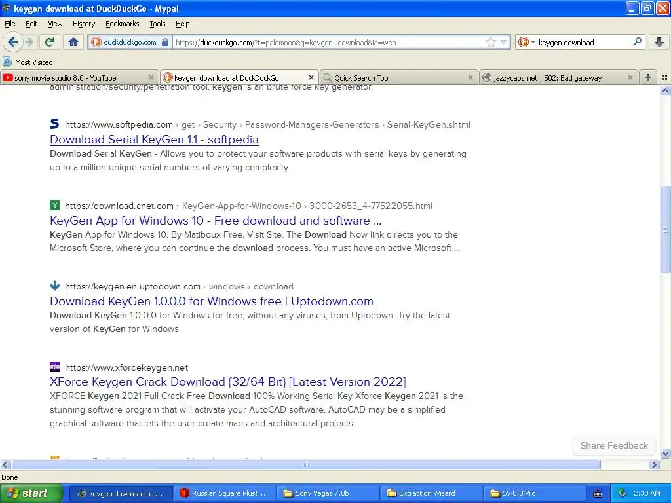Image resolution: width=671 pixels, height=503 pixels.
Task: Click the CNET download green favicon
Action: point(55,205)
